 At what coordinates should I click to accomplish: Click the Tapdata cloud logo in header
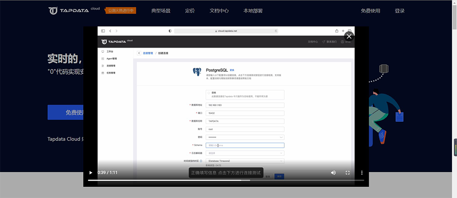tap(74, 11)
